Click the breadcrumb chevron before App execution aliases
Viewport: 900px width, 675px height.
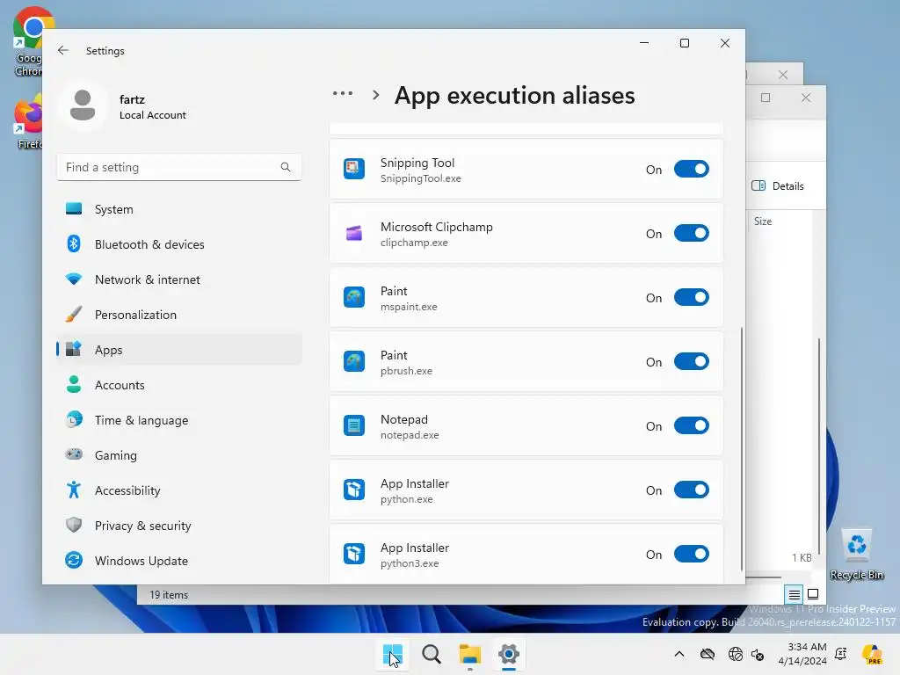pyautogui.click(x=376, y=95)
